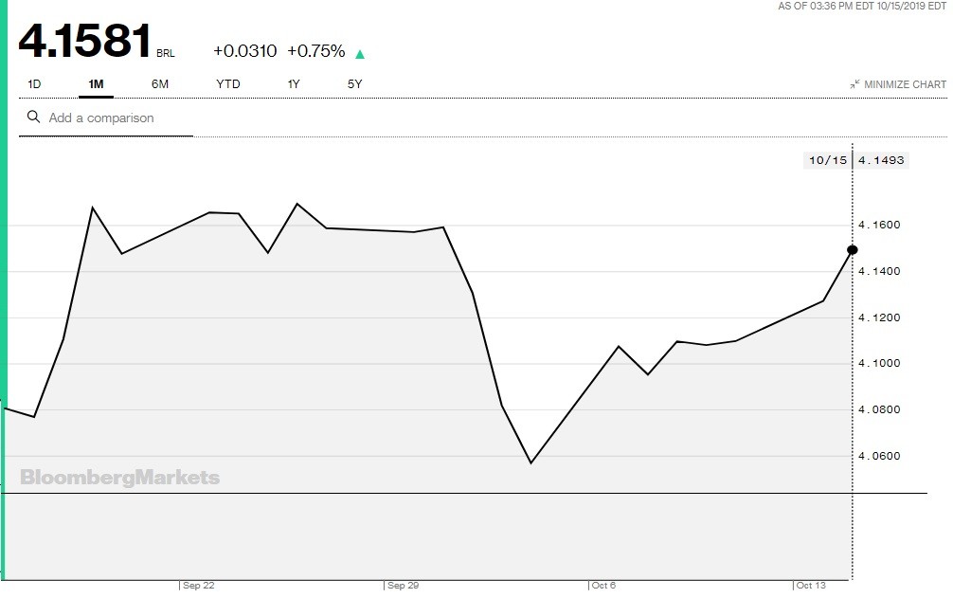
Task: Show the 6M chart range
Action: point(160,84)
